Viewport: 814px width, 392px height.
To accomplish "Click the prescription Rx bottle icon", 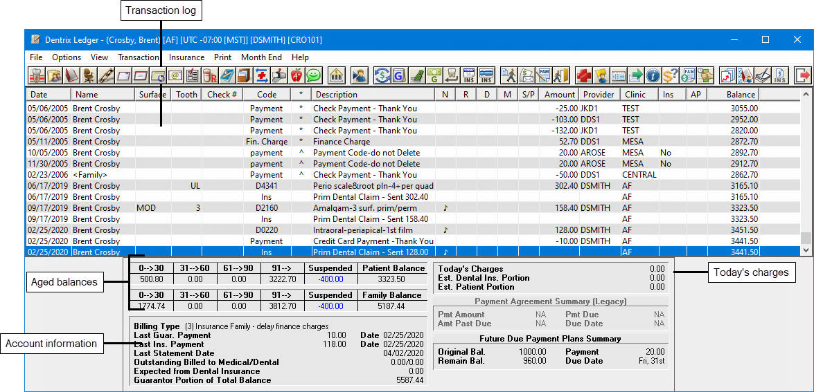I will pos(210,75).
